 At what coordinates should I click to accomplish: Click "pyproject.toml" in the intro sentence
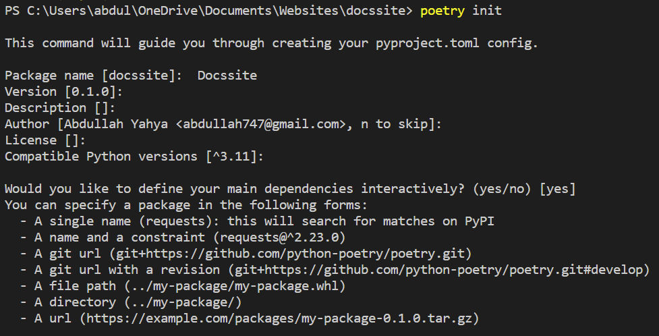click(428, 43)
